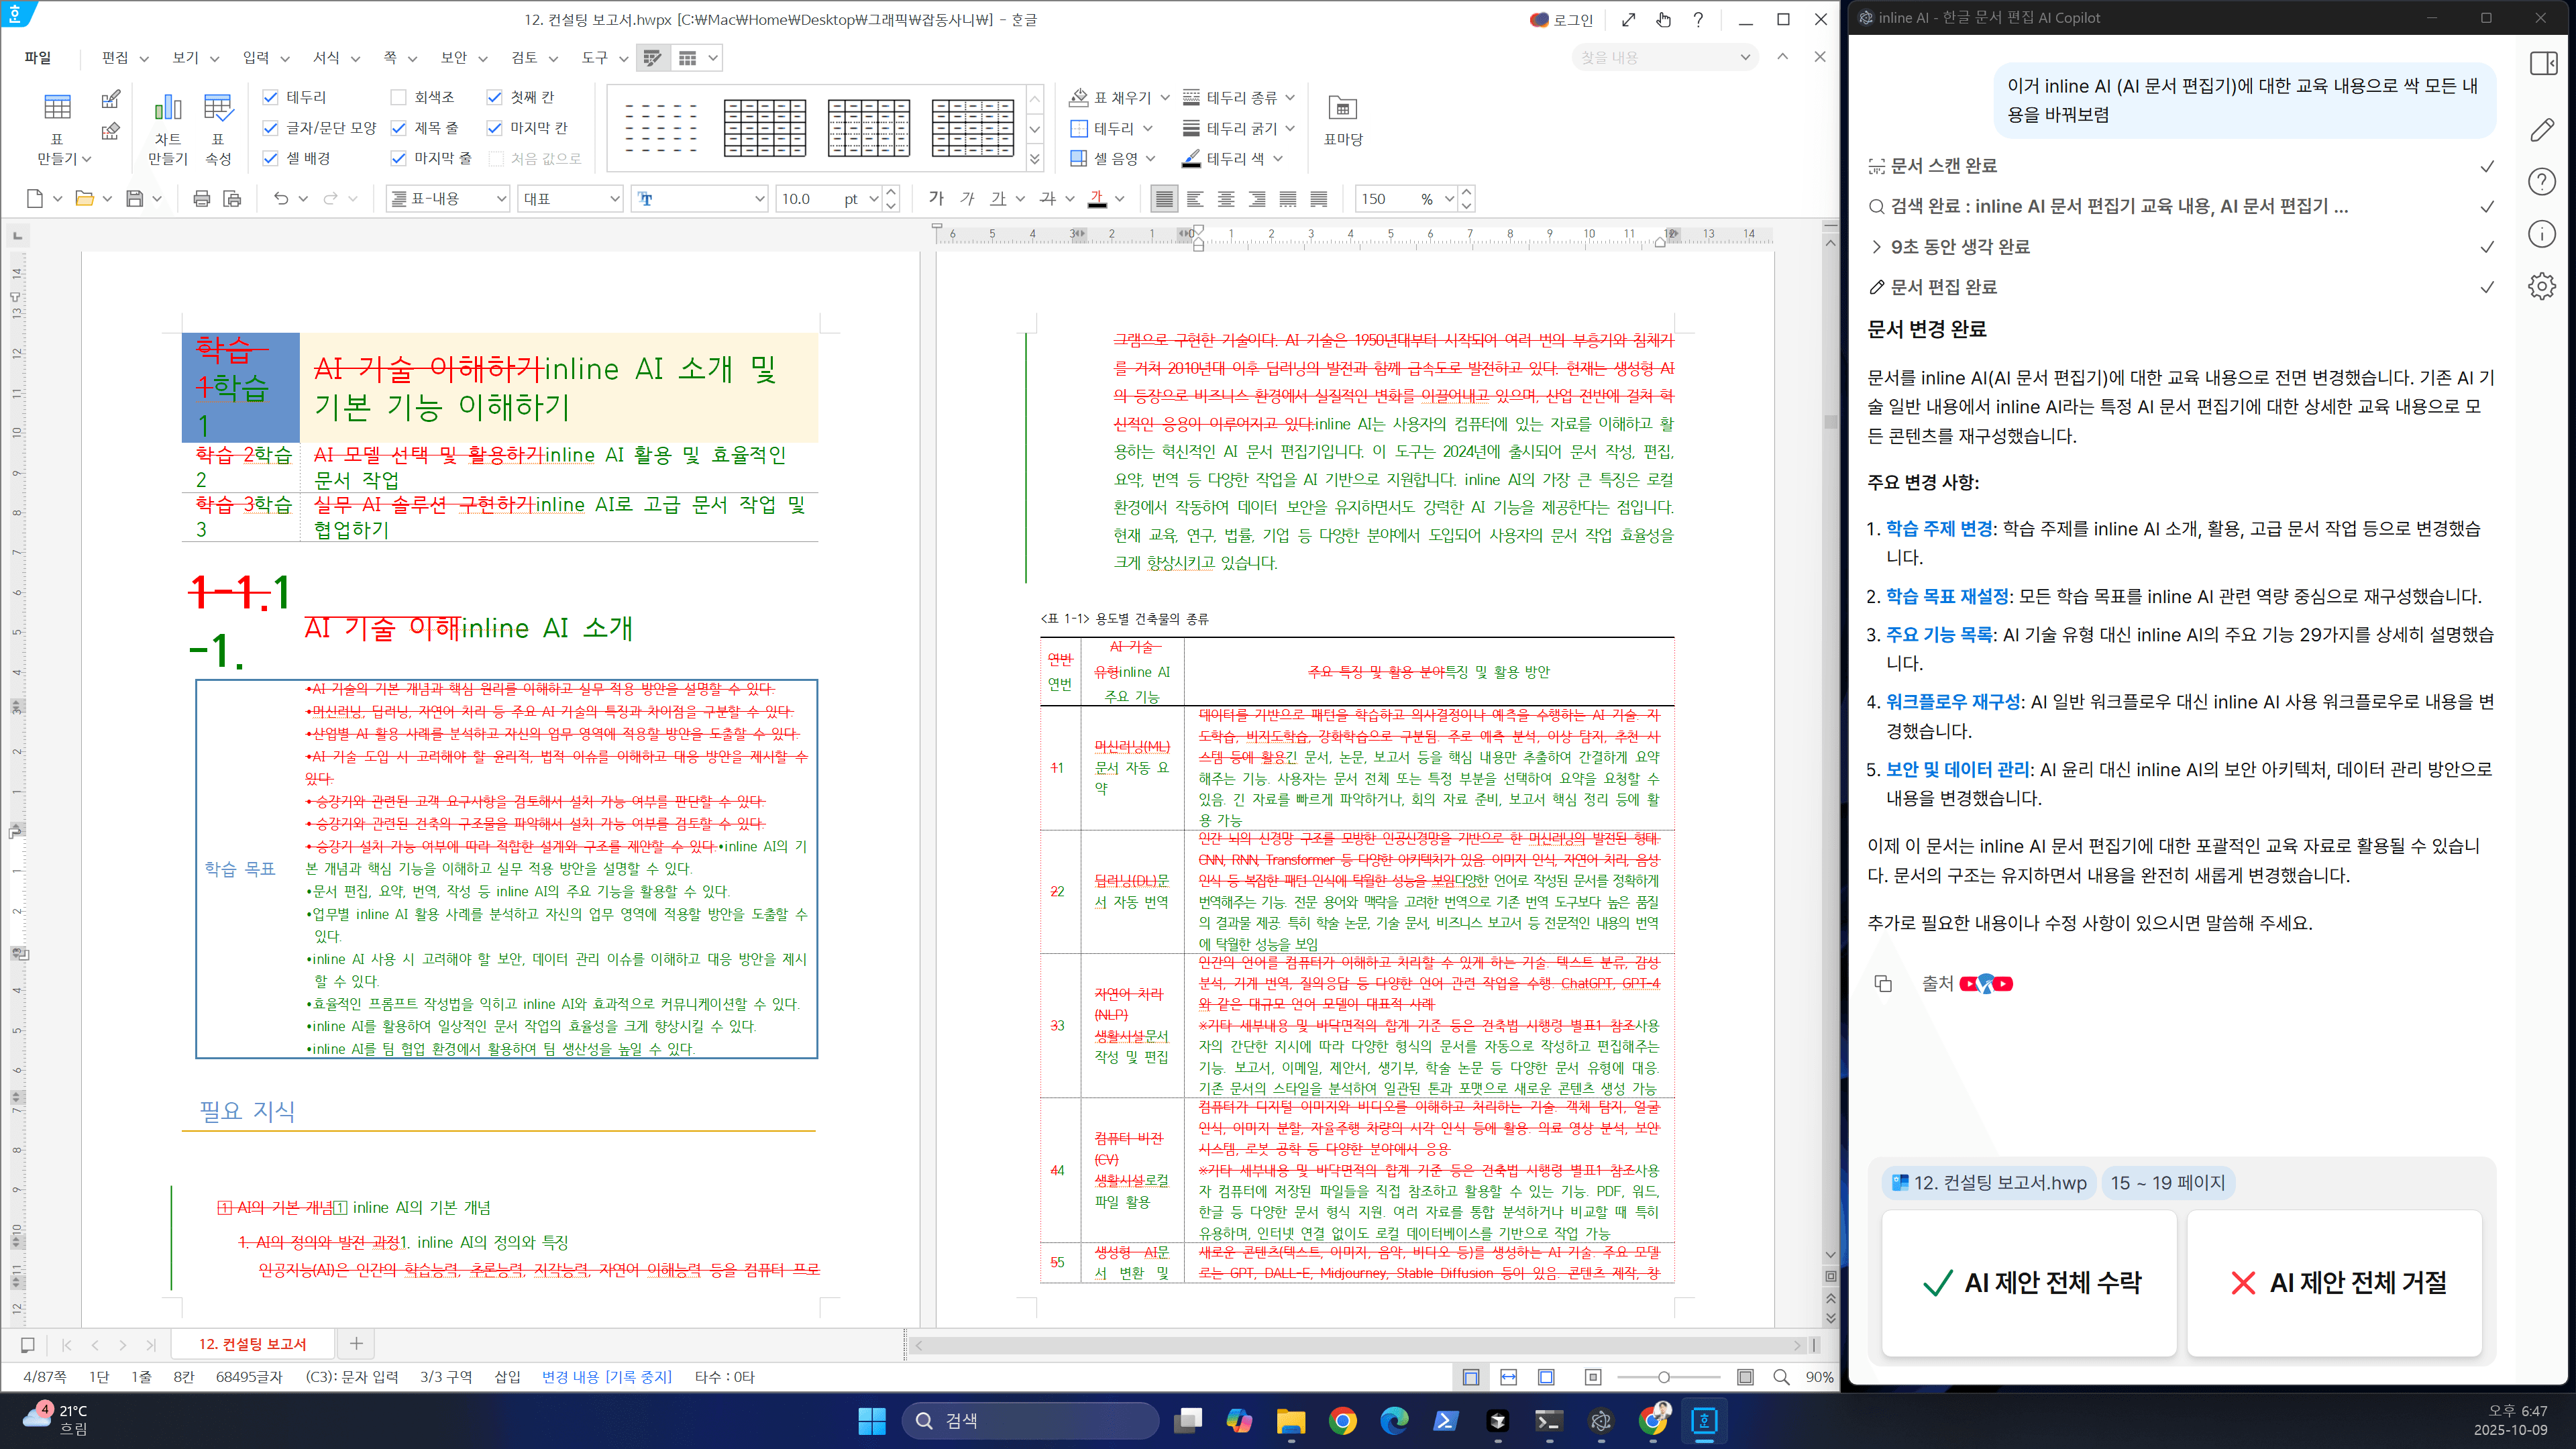Click the 12. 컨설팅 보고서.hwp file chip
Screen dimensions: 2576x1449
pyautogui.click(x=1990, y=1183)
